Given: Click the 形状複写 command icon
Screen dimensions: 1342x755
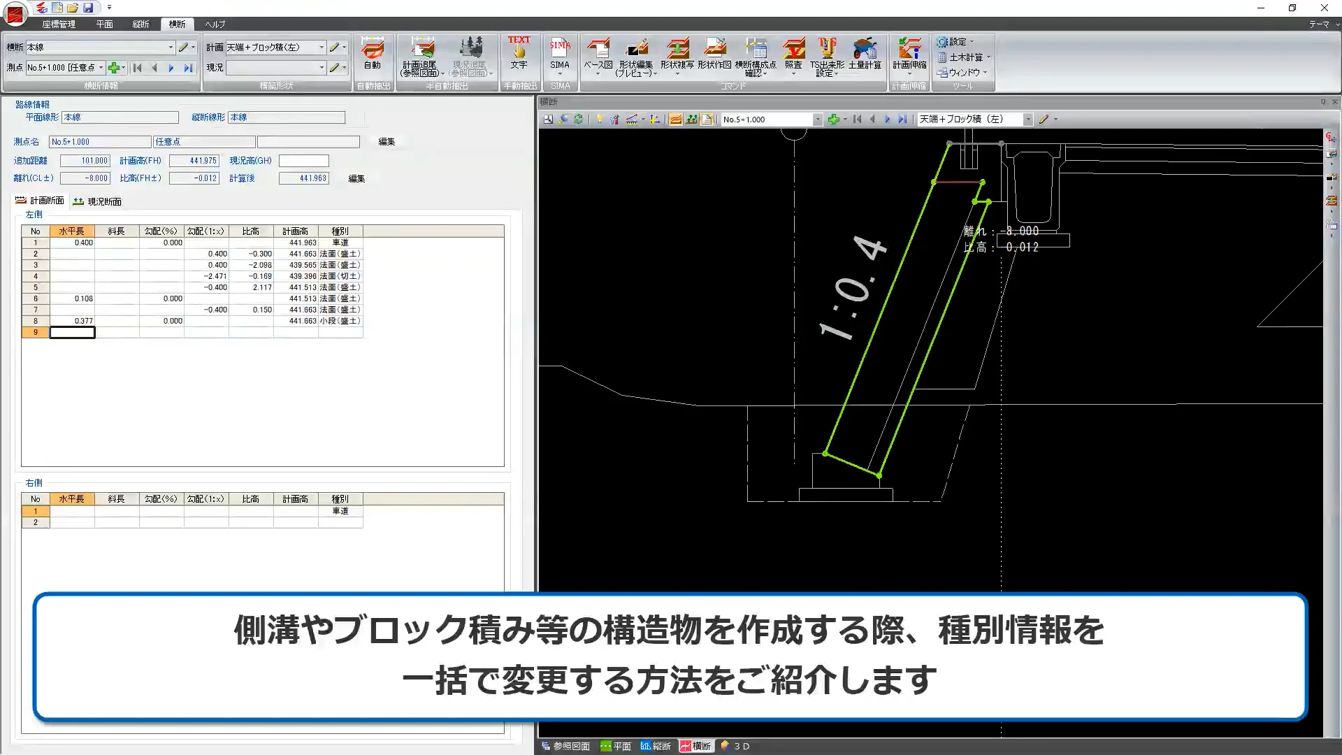Looking at the screenshot, I should point(677,56).
